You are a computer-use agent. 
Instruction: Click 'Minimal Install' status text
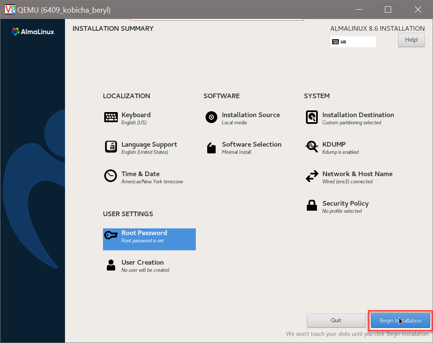tap(237, 152)
